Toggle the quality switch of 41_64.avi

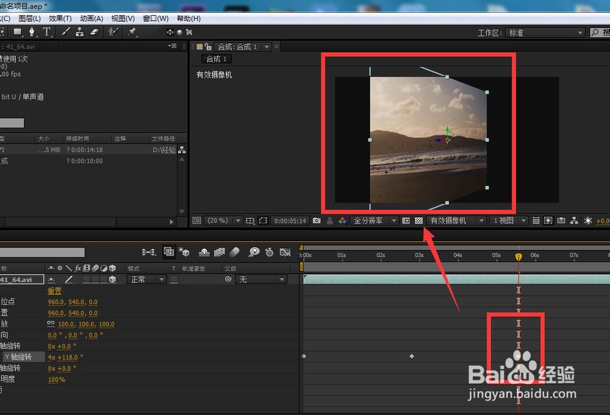(69, 279)
